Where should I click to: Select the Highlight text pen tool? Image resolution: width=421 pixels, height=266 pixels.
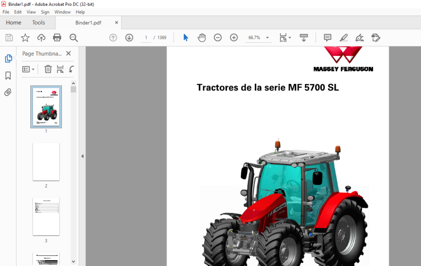(344, 38)
